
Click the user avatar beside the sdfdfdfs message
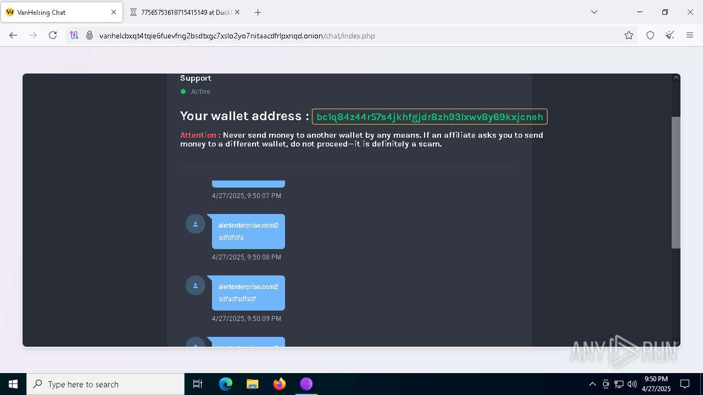point(196,224)
